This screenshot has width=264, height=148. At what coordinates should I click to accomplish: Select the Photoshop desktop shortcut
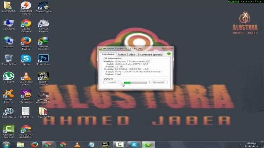[43, 60]
